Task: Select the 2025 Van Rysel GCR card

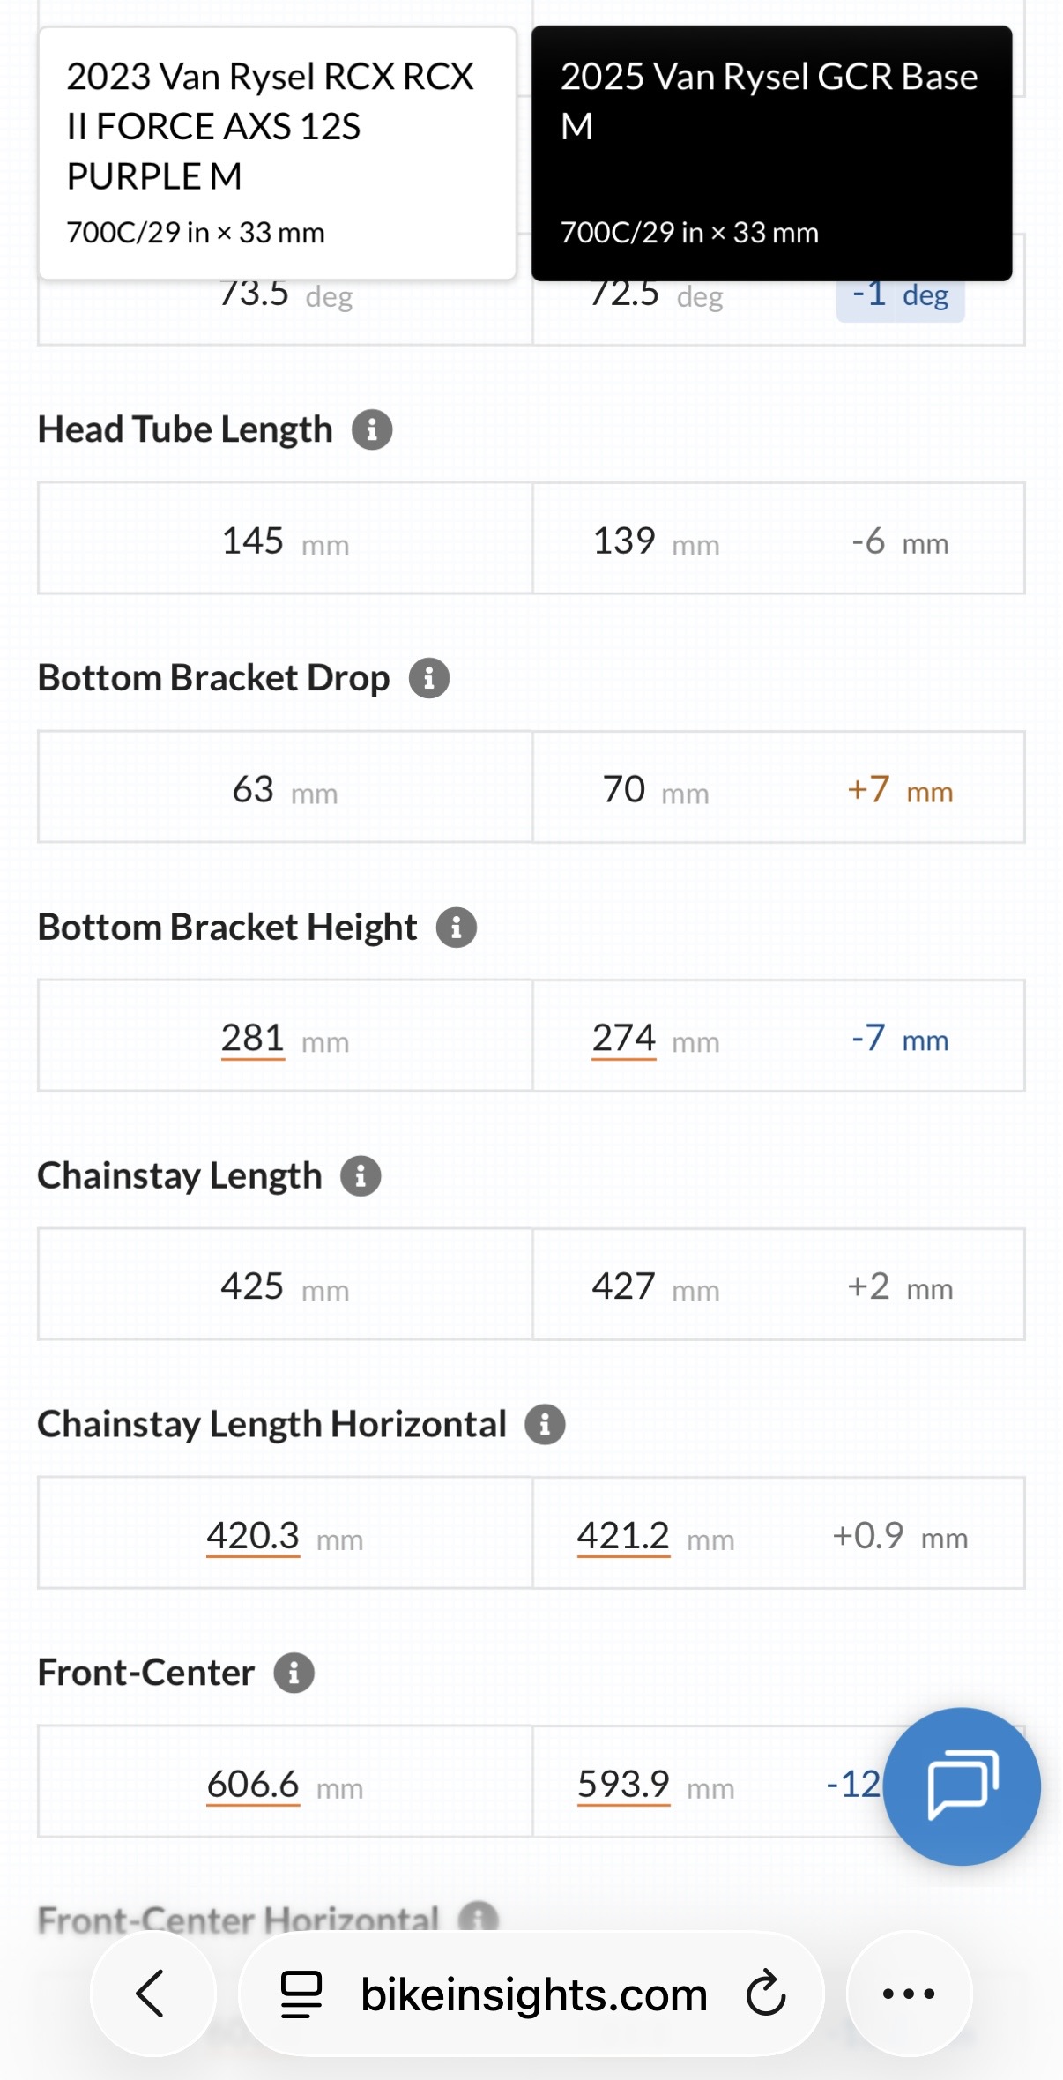Action: 771,153
